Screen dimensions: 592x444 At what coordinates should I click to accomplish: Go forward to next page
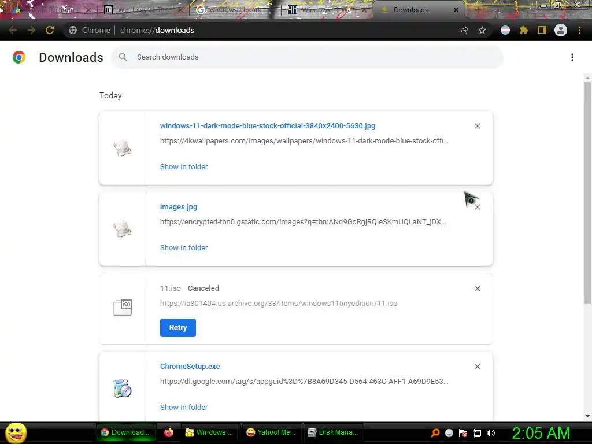click(x=31, y=30)
